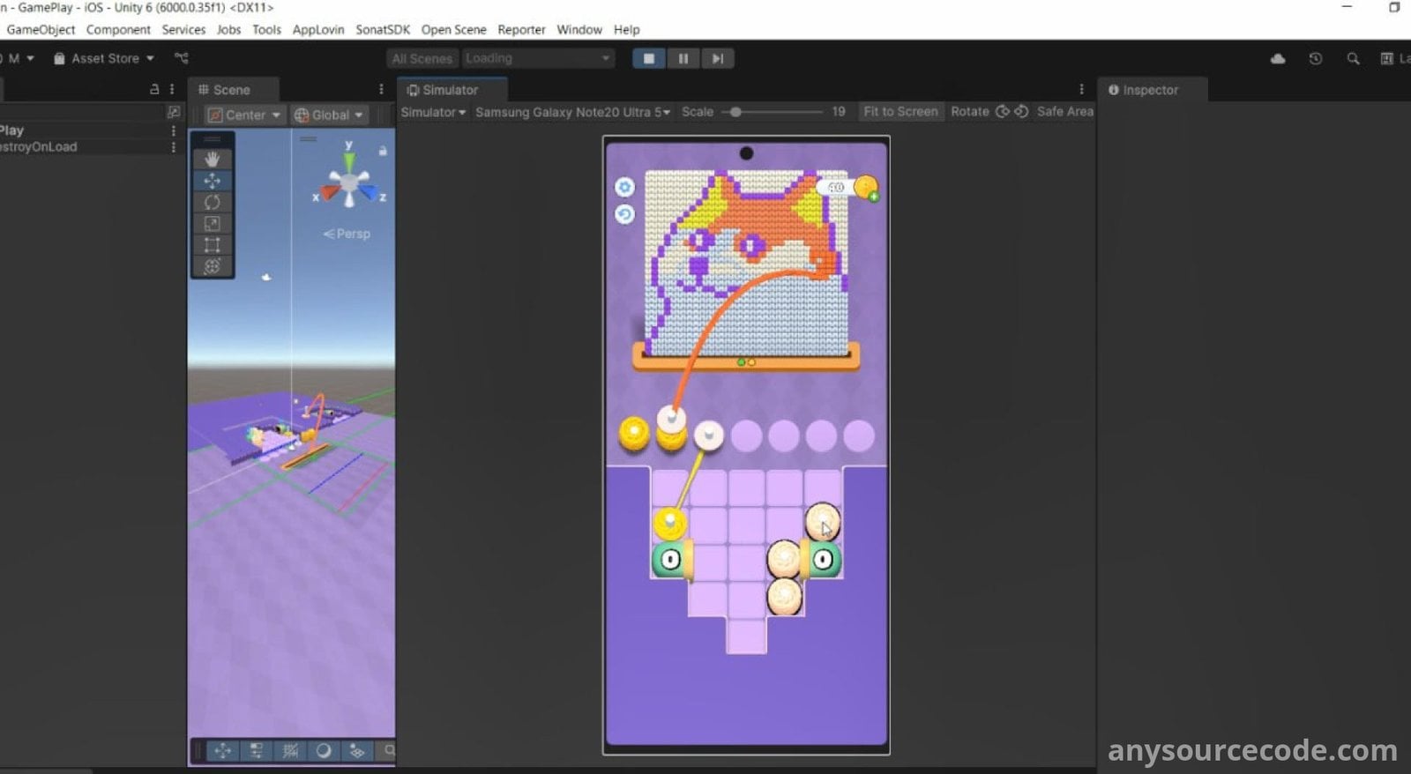Click the cloud services icon
The height and width of the screenshot is (774, 1411).
[x=1278, y=59]
